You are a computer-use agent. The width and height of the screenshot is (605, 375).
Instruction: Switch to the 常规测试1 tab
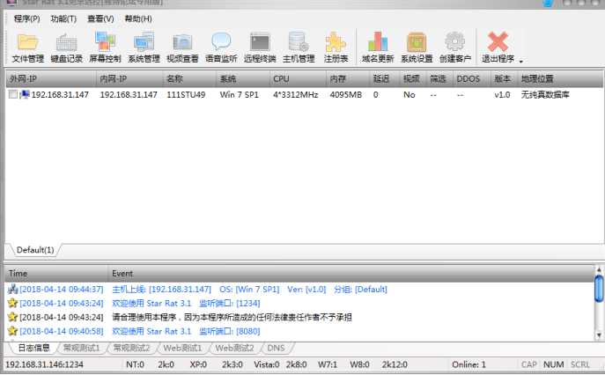pos(81,348)
